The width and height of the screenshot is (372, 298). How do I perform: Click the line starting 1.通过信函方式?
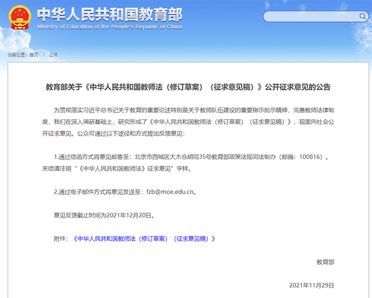pos(191,157)
